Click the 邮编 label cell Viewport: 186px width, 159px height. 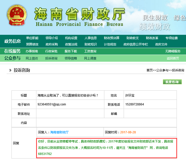click(114, 114)
